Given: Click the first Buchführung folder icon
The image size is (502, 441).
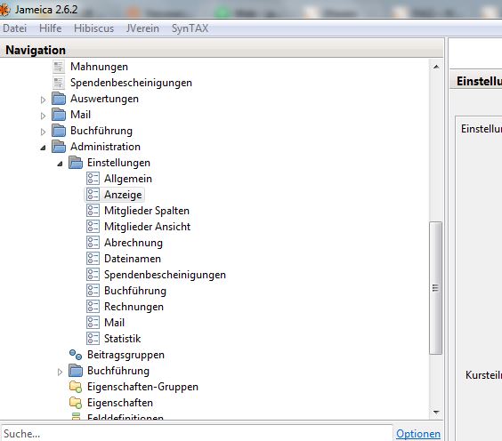Looking at the screenshot, I should coord(59,131).
